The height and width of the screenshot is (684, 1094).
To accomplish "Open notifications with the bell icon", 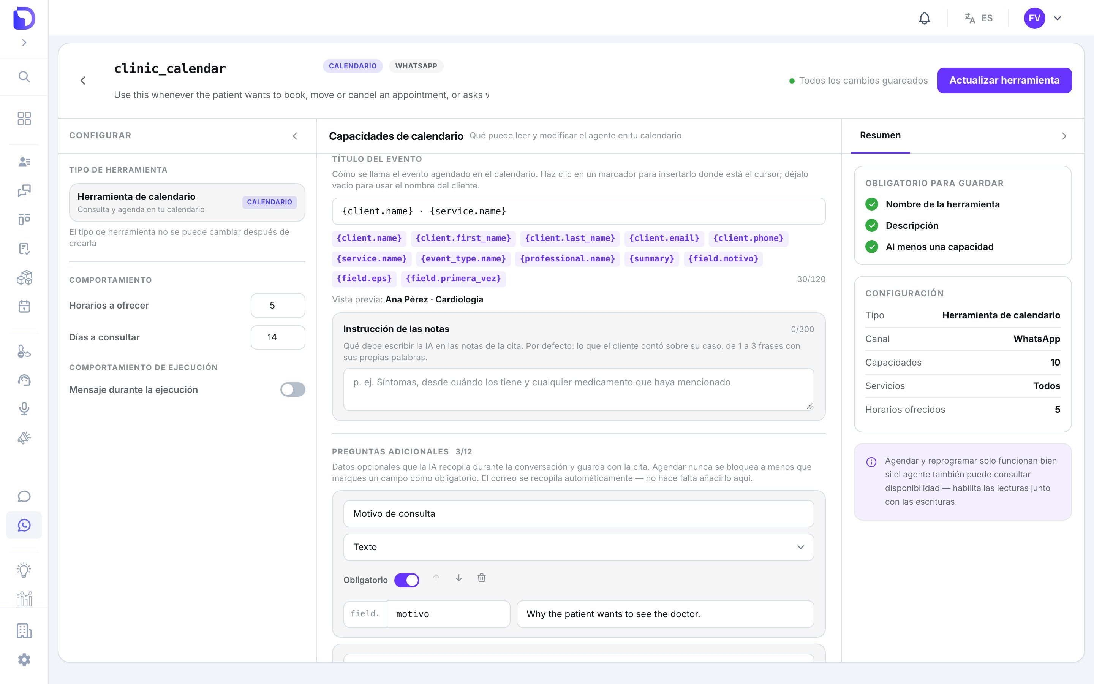I will click(925, 18).
